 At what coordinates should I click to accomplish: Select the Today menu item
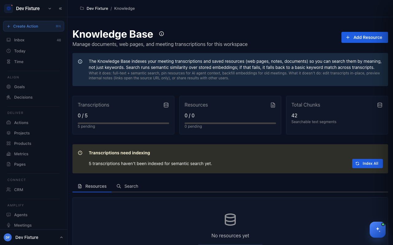(x=33, y=51)
